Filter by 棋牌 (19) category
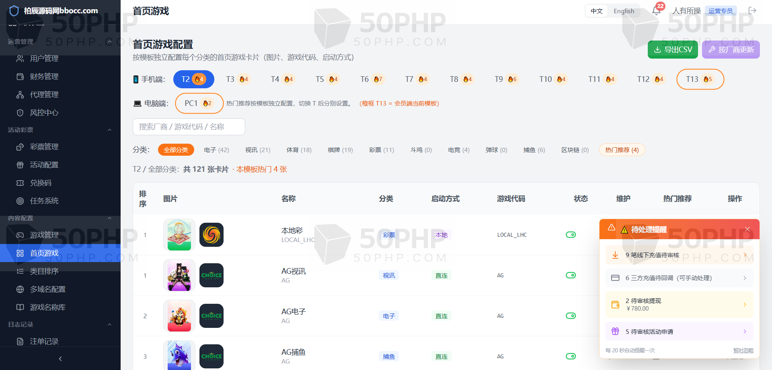Viewport: 772px width, 370px height. [x=340, y=150]
